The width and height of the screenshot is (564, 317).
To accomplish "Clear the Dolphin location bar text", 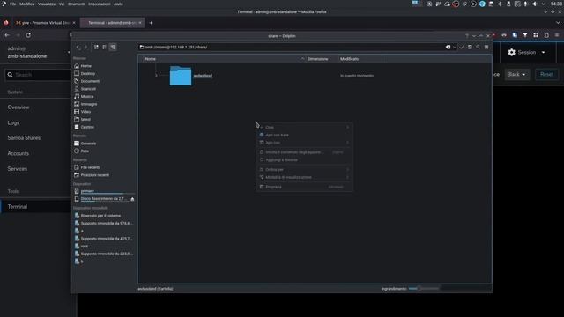I will coord(448,47).
